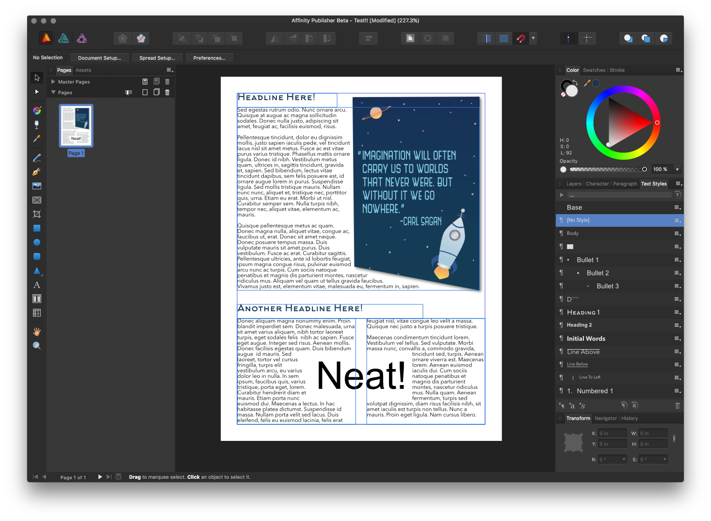Image resolution: width=711 pixels, height=521 pixels.
Task: Select the Zoom magnifier tool
Action: (37, 346)
